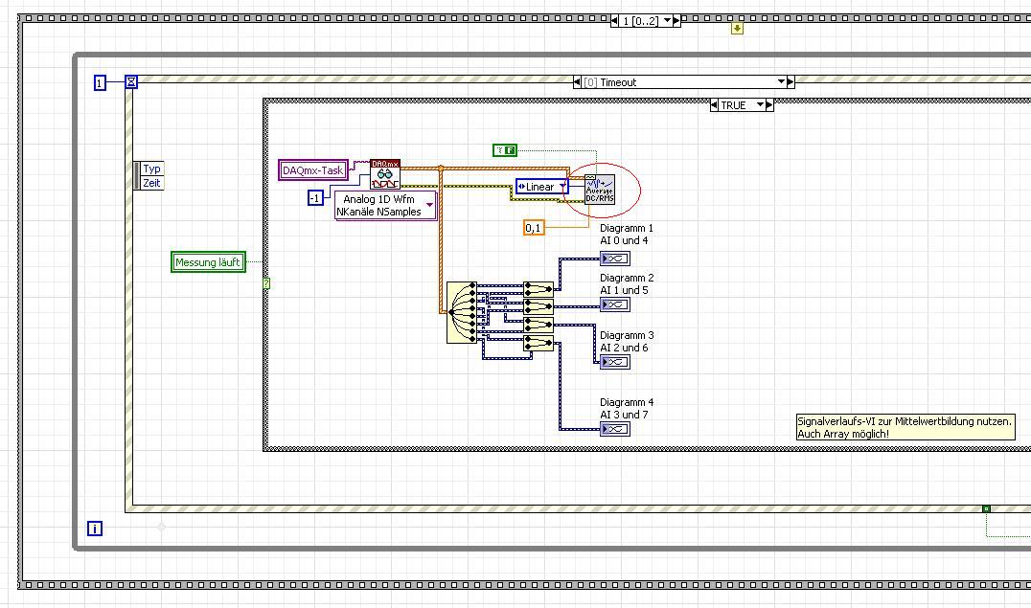1031x608 pixels.
Task: Click the 0,1 numeric constant
Action: [534, 228]
